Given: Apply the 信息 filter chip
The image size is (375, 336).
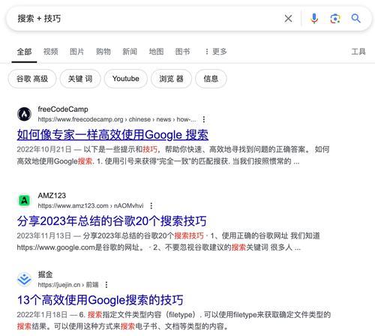Looking at the screenshot, I should (211, 79).
